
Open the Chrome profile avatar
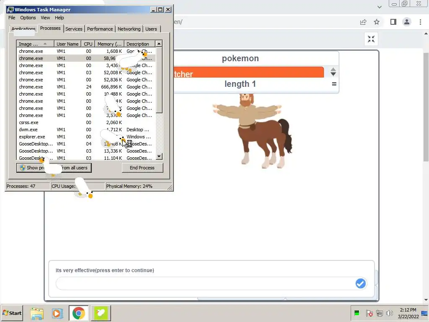click(407, 22)
